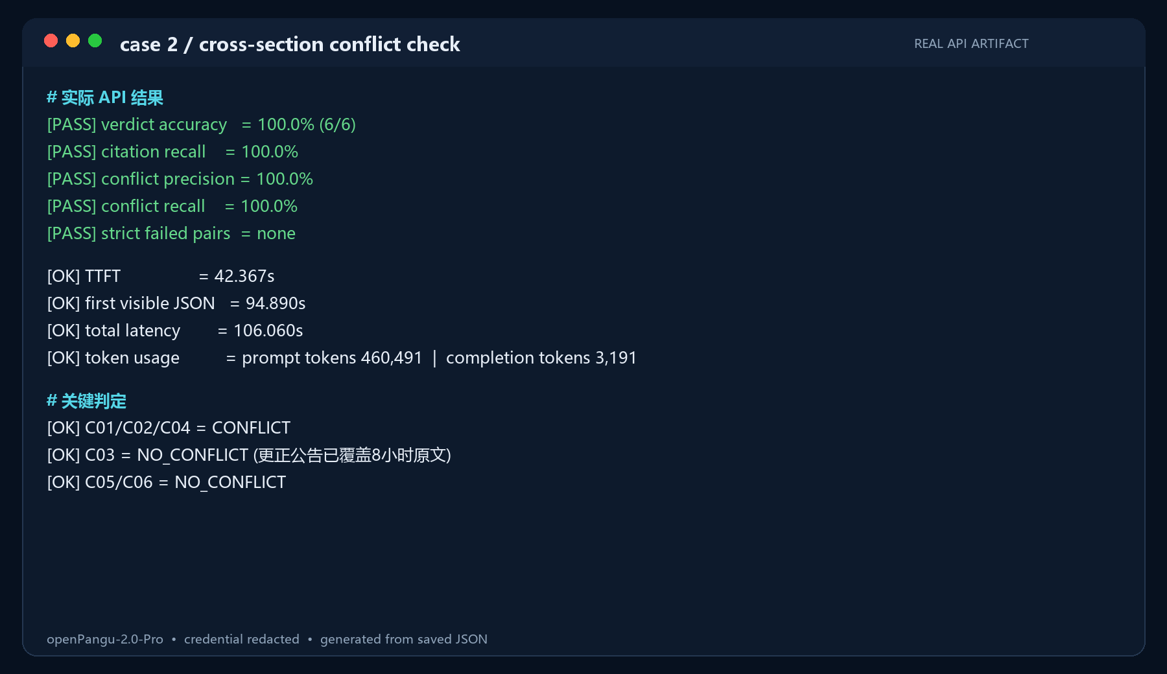Select the first visible JSON timing line
This screenshot has height=674, width=1167.
[x=176, y=303]
